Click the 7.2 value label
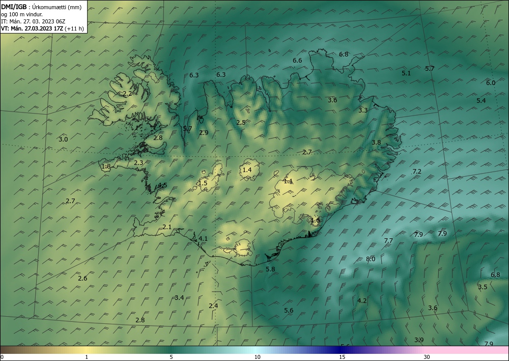 click(x=417, y=171)
